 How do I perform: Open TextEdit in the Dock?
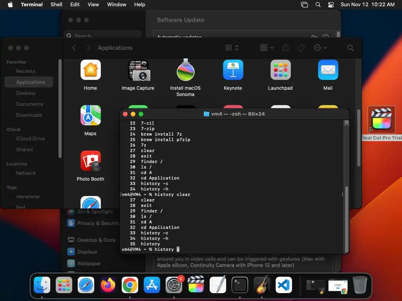(x=217, y=285)
